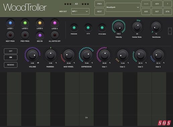The height and width of the screenshot is (127, 173).
Task: Click the Velocity value 100.0
Action: click(119, 34)
